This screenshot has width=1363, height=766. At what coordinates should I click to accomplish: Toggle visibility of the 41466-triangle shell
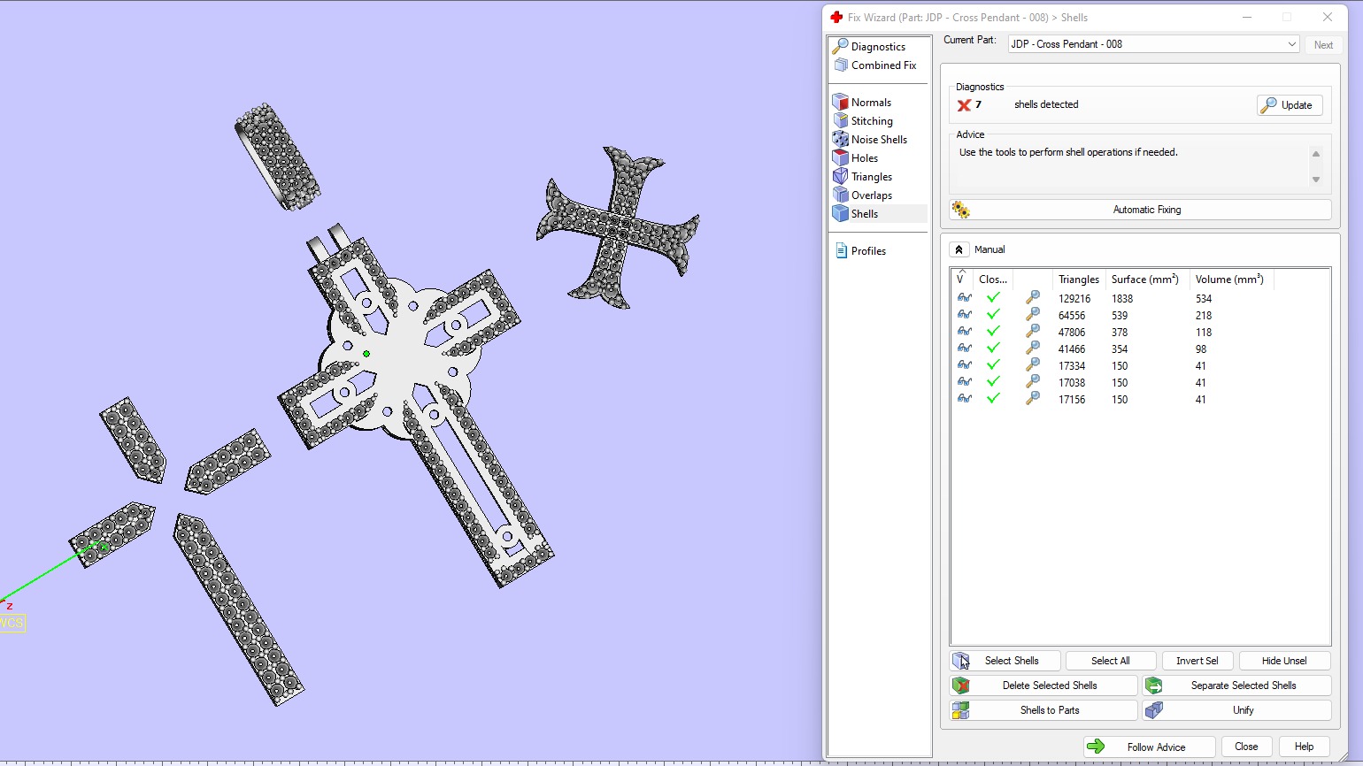point(965,349)
